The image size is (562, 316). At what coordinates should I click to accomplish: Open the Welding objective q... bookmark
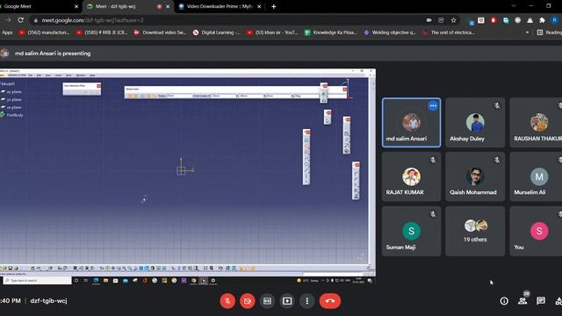click(390, 32)
